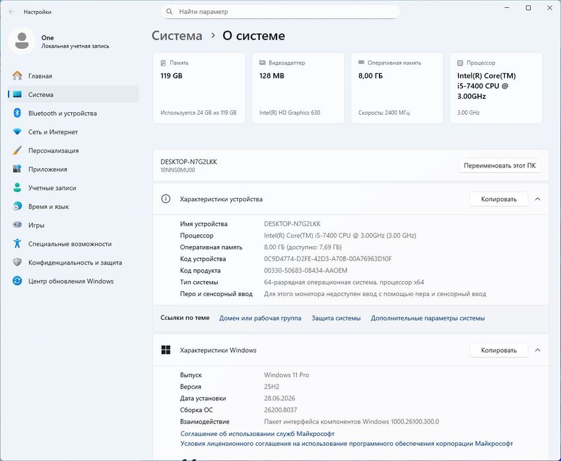Click the Приложения icon
561x461 pixels.
17,169
